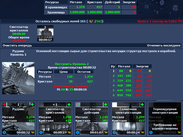This screenshot has height=137, width=183.
Task: Open info icon on Синтезатор кристаллов card
Action: pos(41,132)
